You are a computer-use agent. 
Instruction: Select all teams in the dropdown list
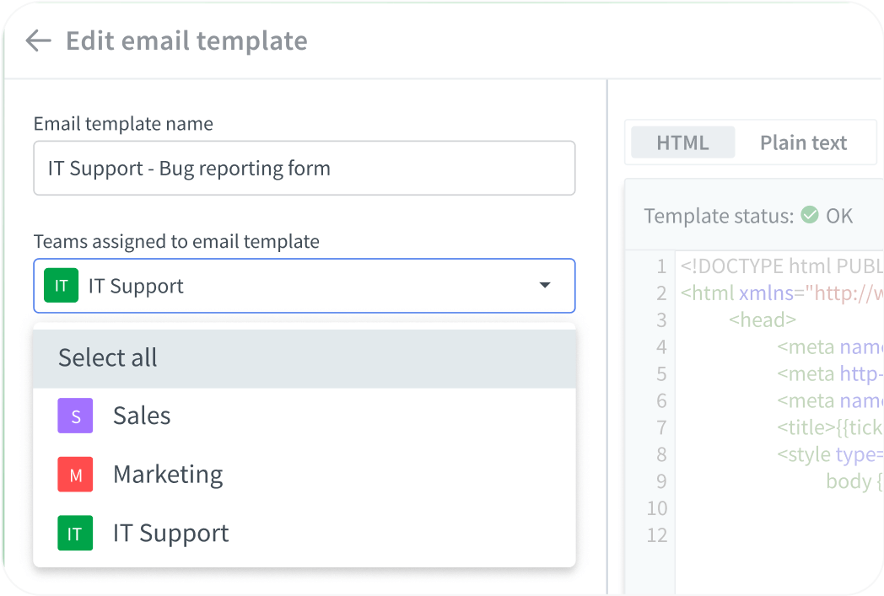coord(107,357)
